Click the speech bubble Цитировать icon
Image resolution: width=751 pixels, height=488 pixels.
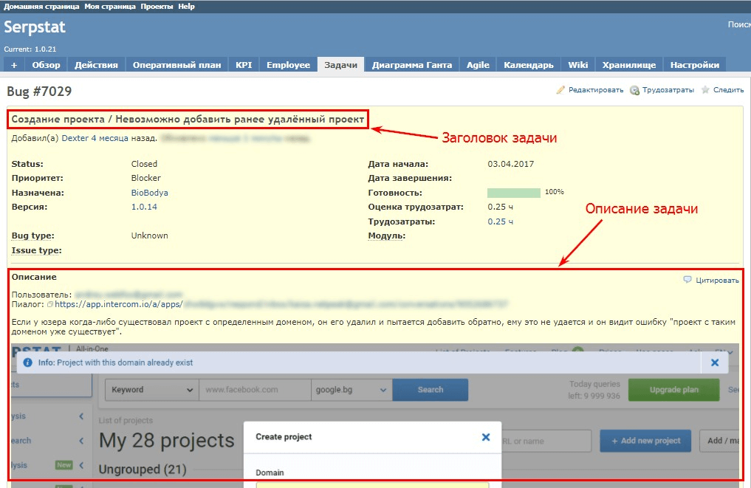point(687,280)
